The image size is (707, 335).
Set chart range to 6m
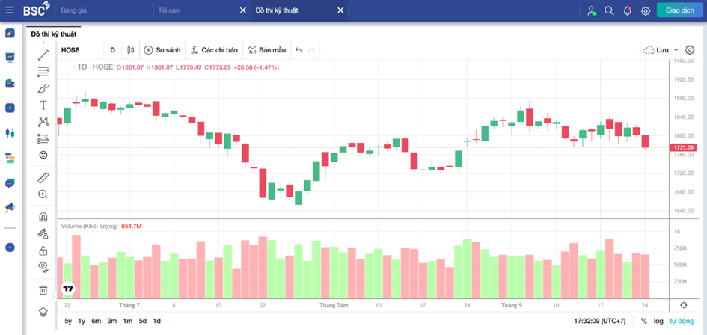(x=96, y=321)
